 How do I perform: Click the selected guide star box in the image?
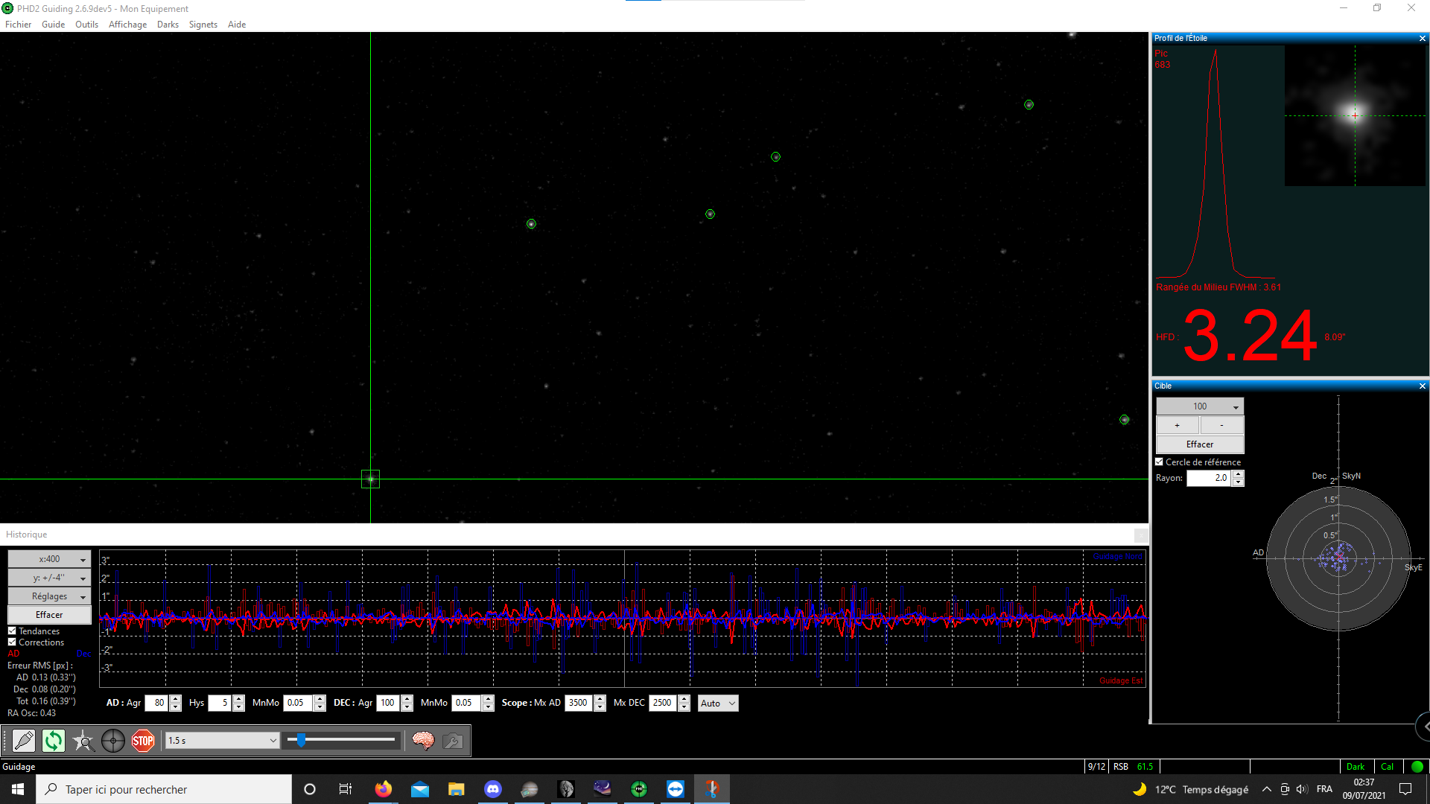pyautogui.click(x=370, y=479)
